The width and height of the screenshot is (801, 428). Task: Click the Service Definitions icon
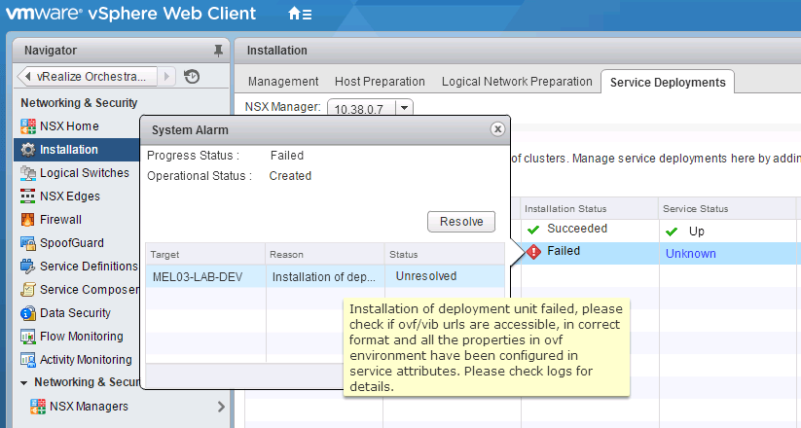[27, 267]
